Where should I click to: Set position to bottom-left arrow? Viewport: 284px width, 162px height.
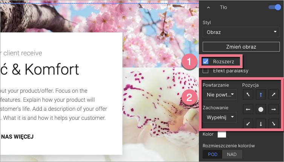point(248,123)
